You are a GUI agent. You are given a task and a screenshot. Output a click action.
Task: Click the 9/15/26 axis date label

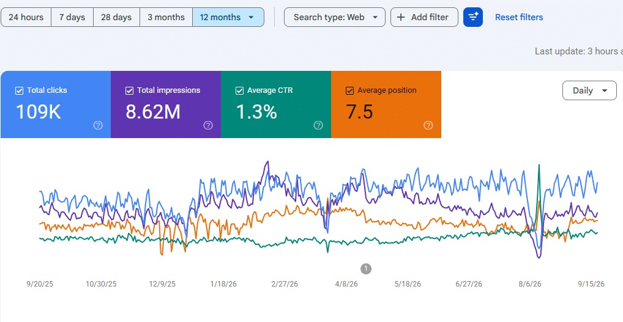tap(591, 284)
